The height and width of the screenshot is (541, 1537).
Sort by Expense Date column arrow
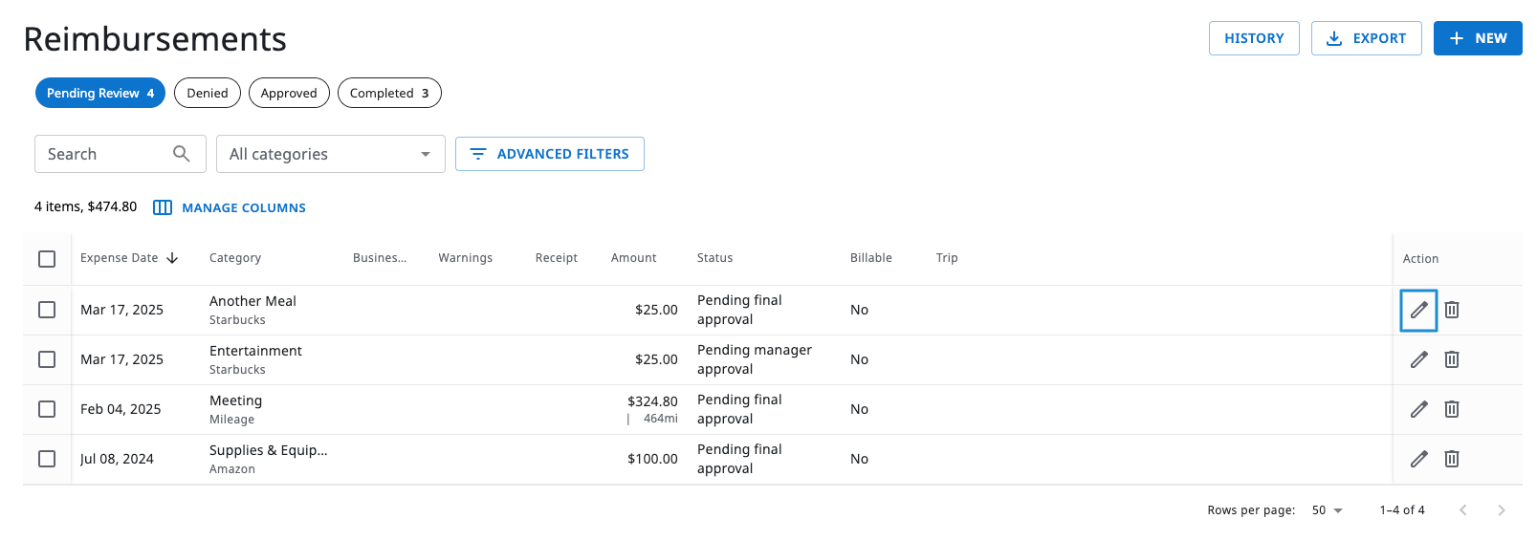[172, 258]
